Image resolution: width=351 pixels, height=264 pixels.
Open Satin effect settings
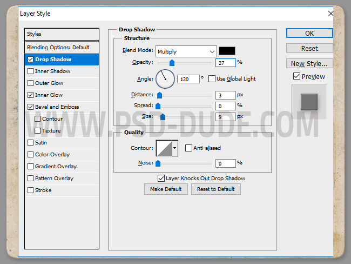pos(41,143)
